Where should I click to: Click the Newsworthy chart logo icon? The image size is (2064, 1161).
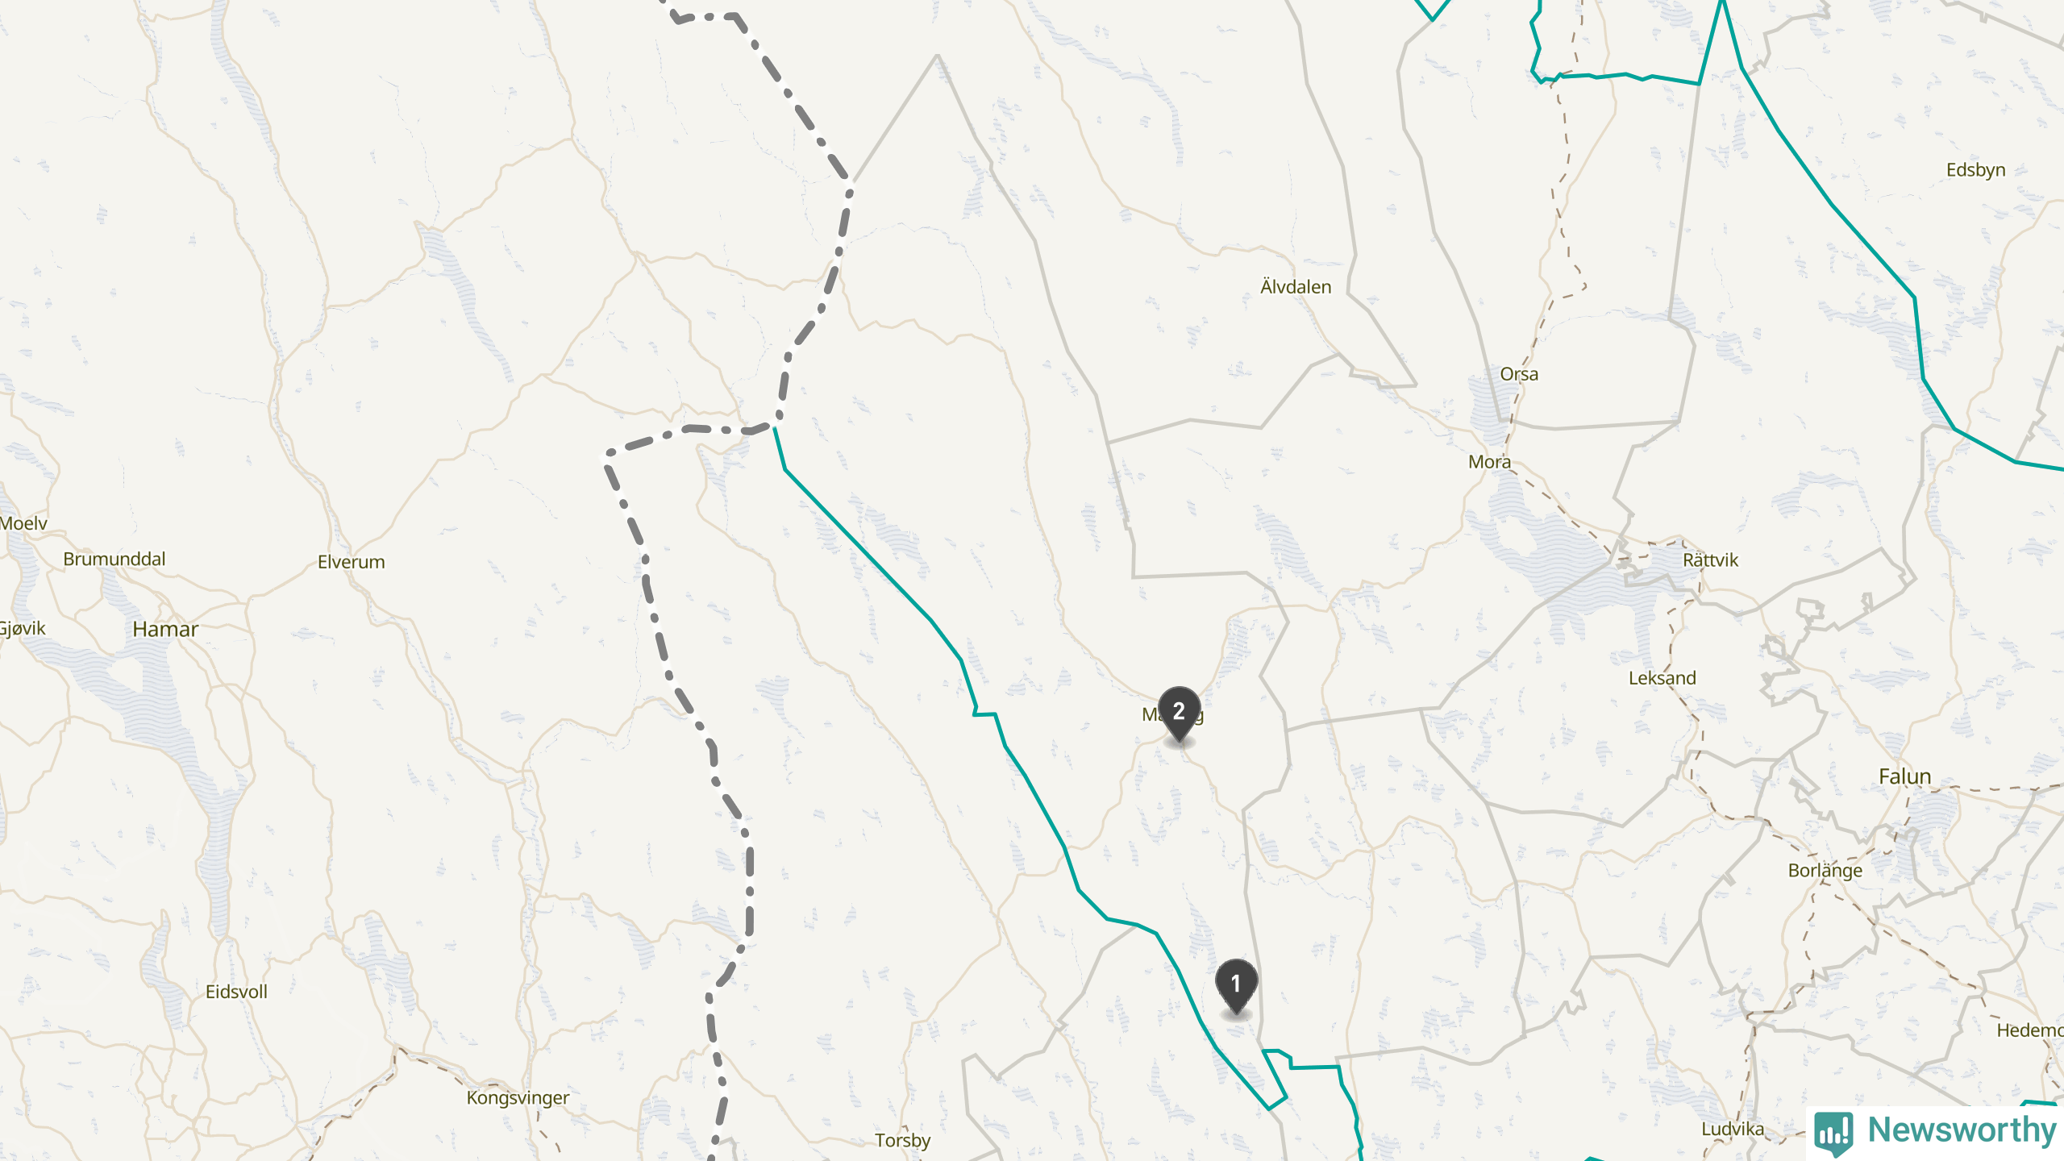click(x=1833, y=1133)
